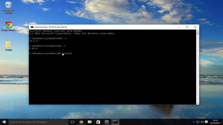Open the Action Center notifications icon
Screen dimensions: 223x125
(206, 122)
